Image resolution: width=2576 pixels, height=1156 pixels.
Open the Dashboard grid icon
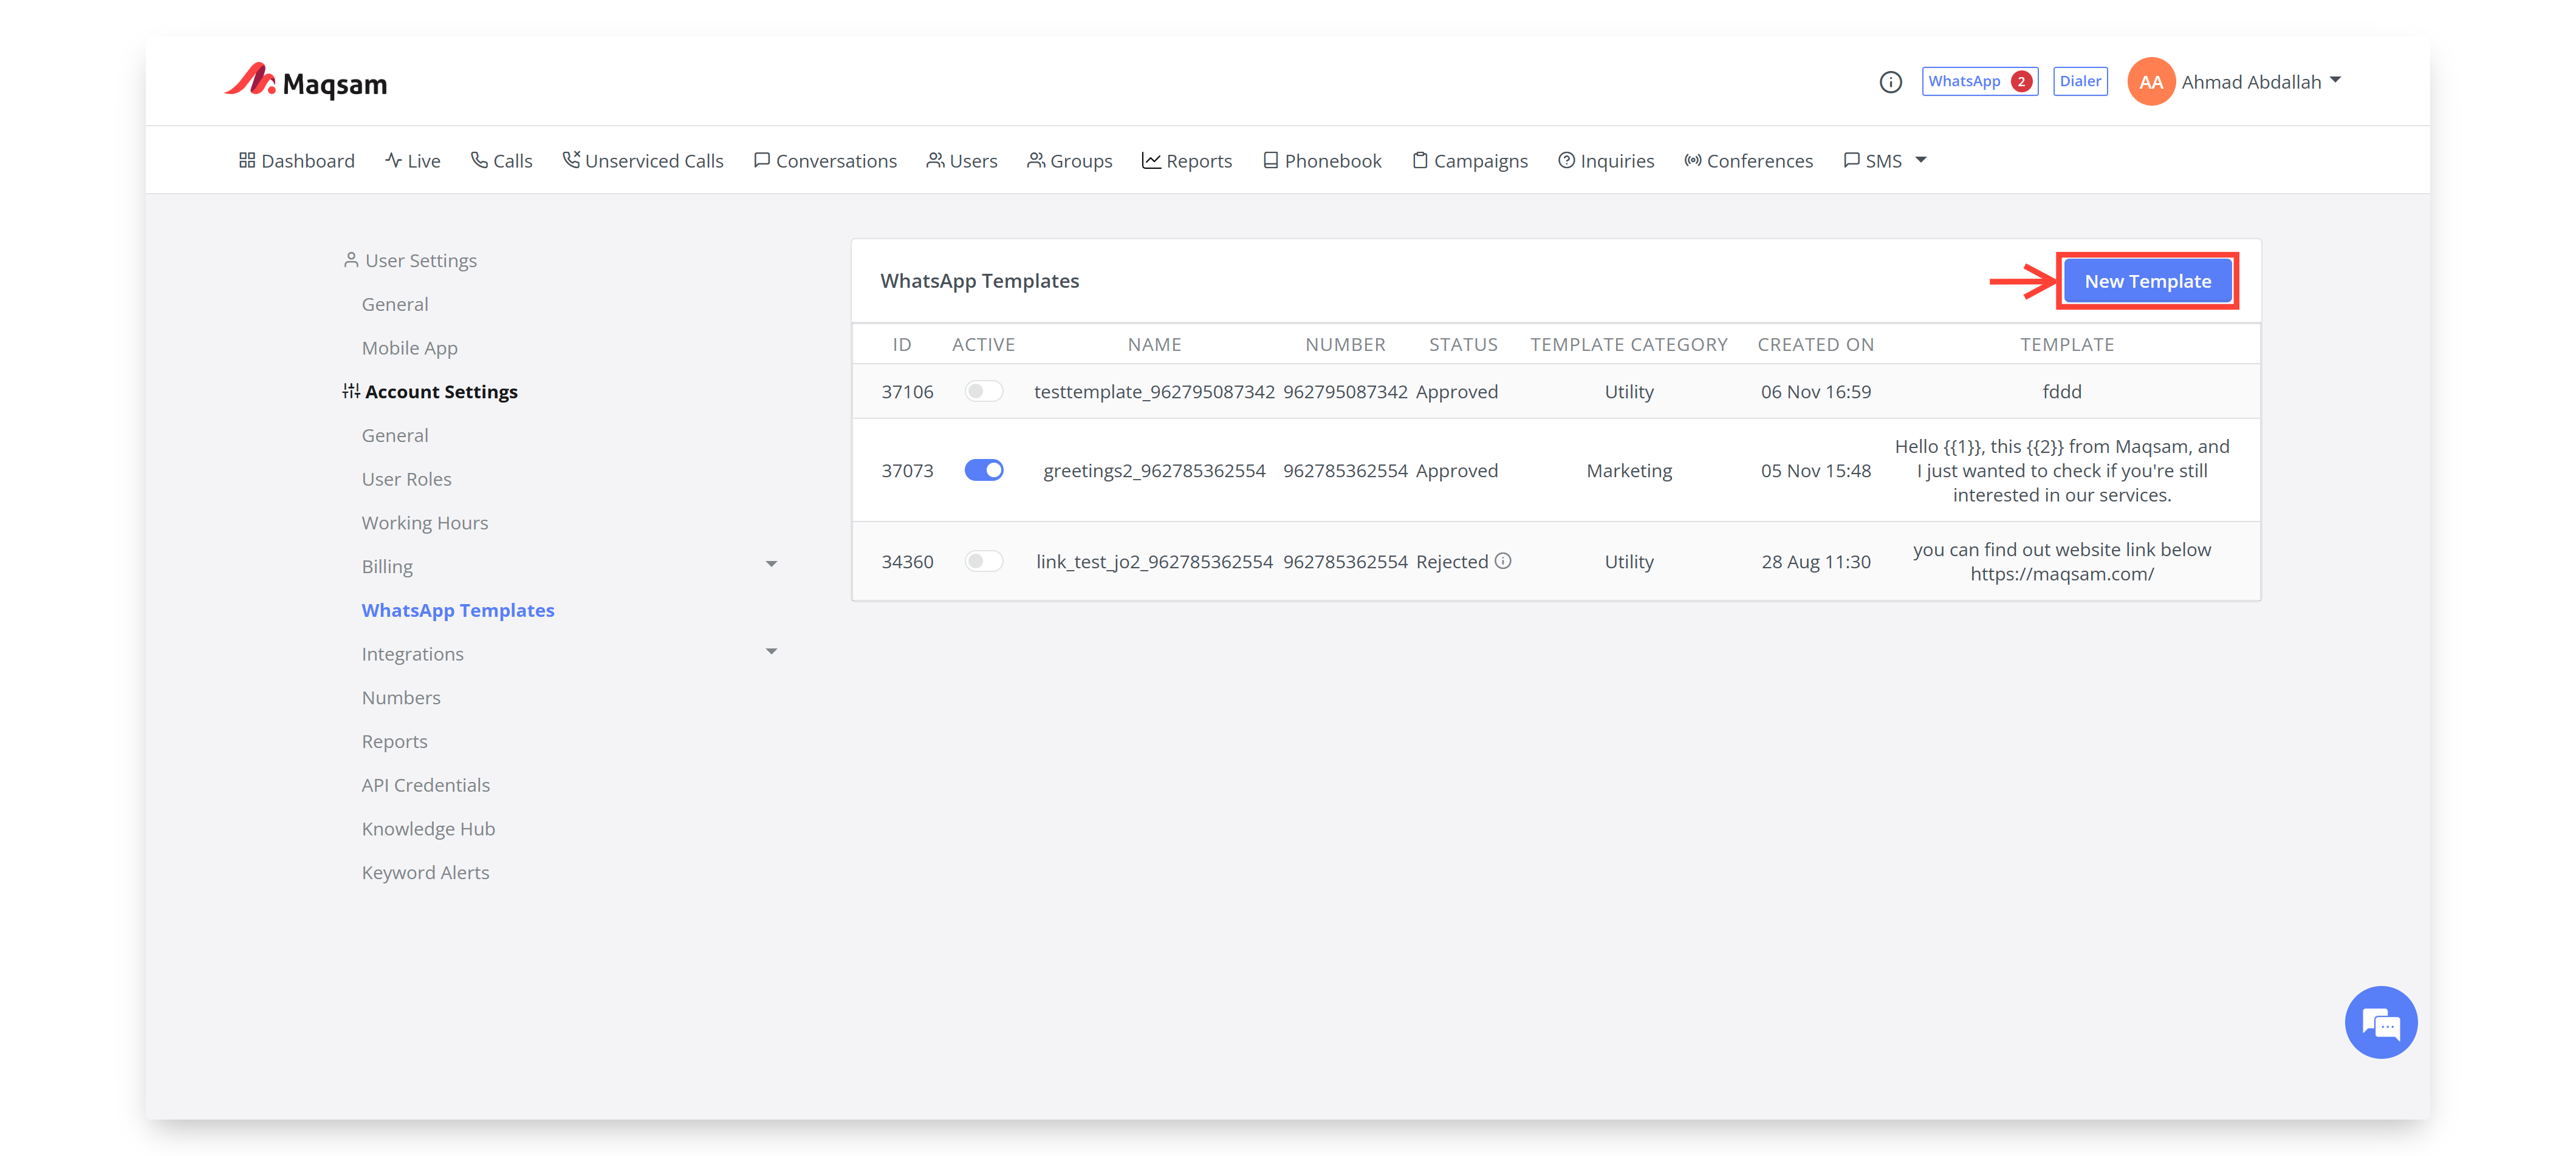247,160
